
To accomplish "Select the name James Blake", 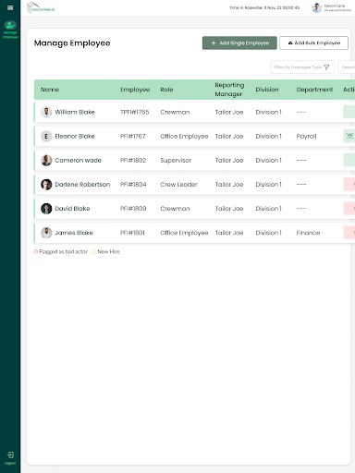I will [x=74, y=233].
